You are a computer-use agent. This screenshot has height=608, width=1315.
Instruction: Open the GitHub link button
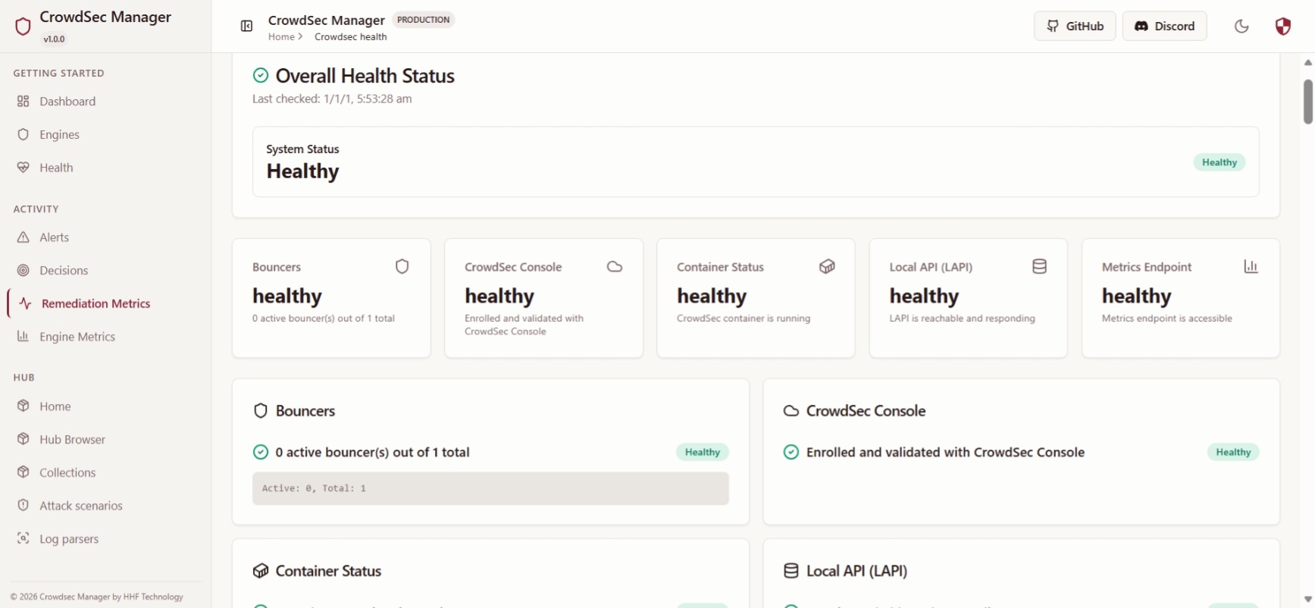point(1075,27)
